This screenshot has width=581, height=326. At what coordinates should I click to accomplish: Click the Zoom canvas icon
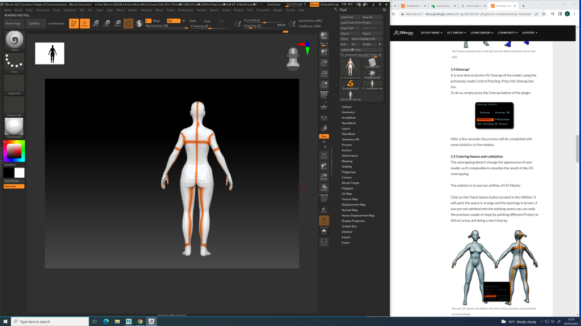point(324,63)
